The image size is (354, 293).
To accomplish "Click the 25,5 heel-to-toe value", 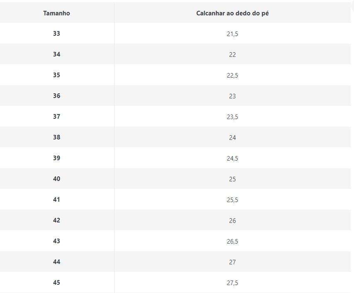I will [232, 200].
